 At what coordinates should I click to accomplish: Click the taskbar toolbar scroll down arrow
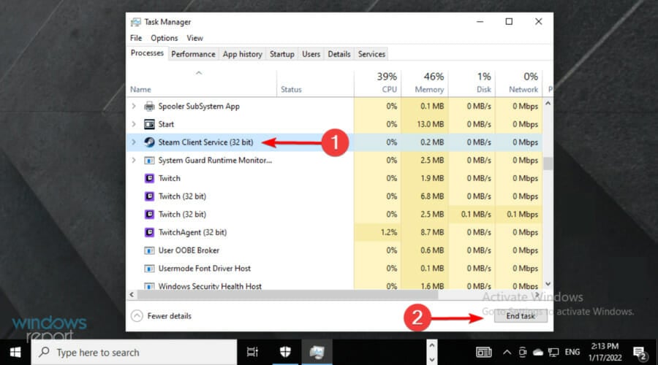point(432,360)
